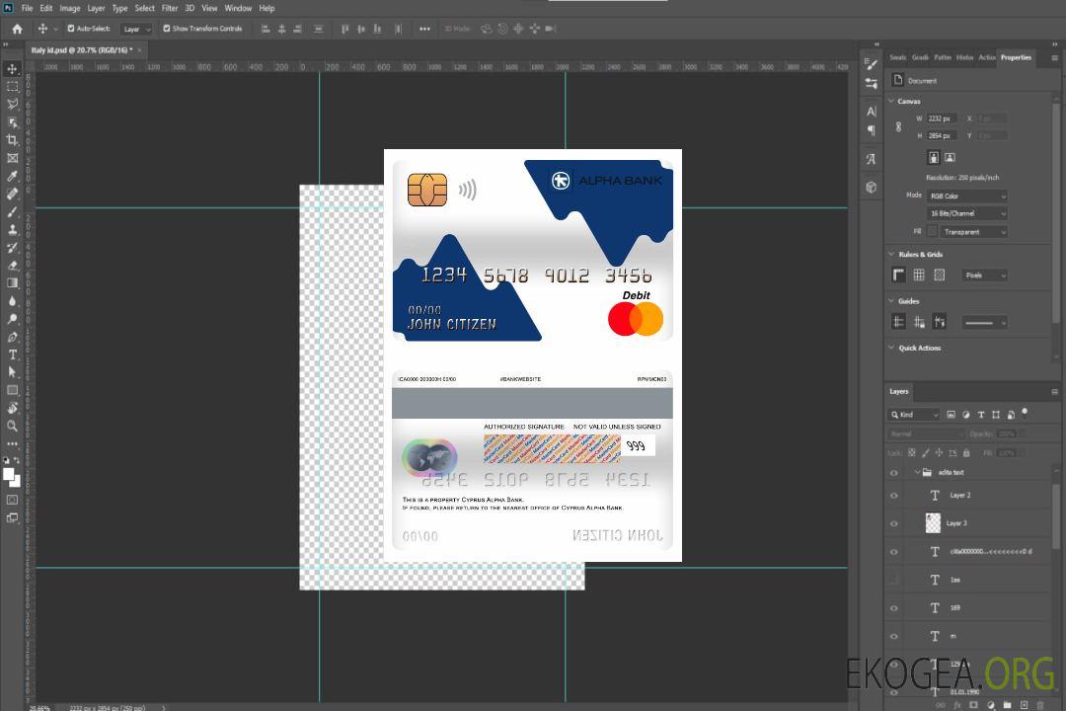Open the Image menu
Screen dimensions: 1066x711
coord(69,8)
